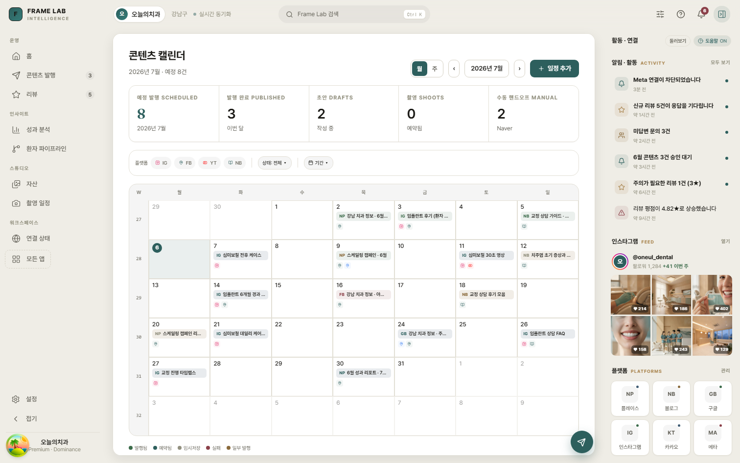Open the MA 메타 platform tile

[x=713, y=437]
